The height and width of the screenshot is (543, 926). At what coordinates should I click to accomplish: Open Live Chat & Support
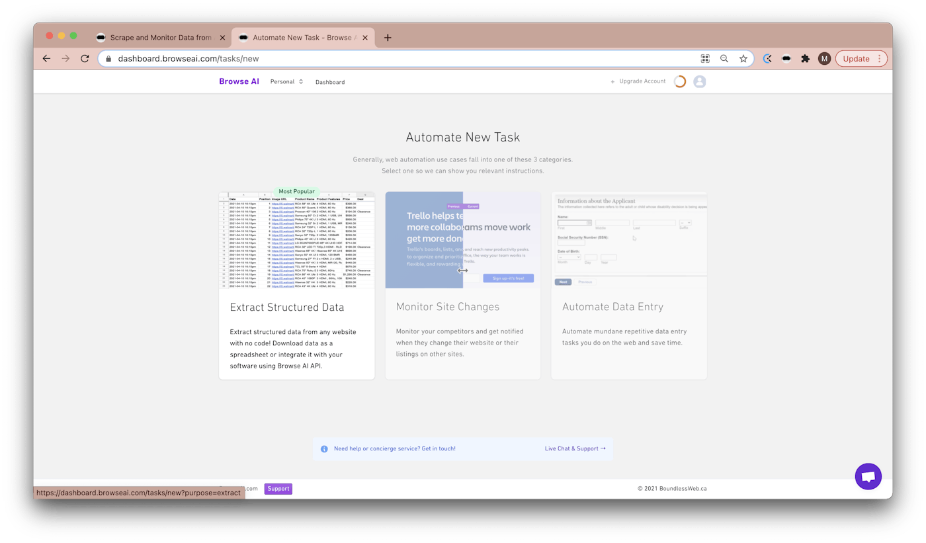click(x=575, y=448)
